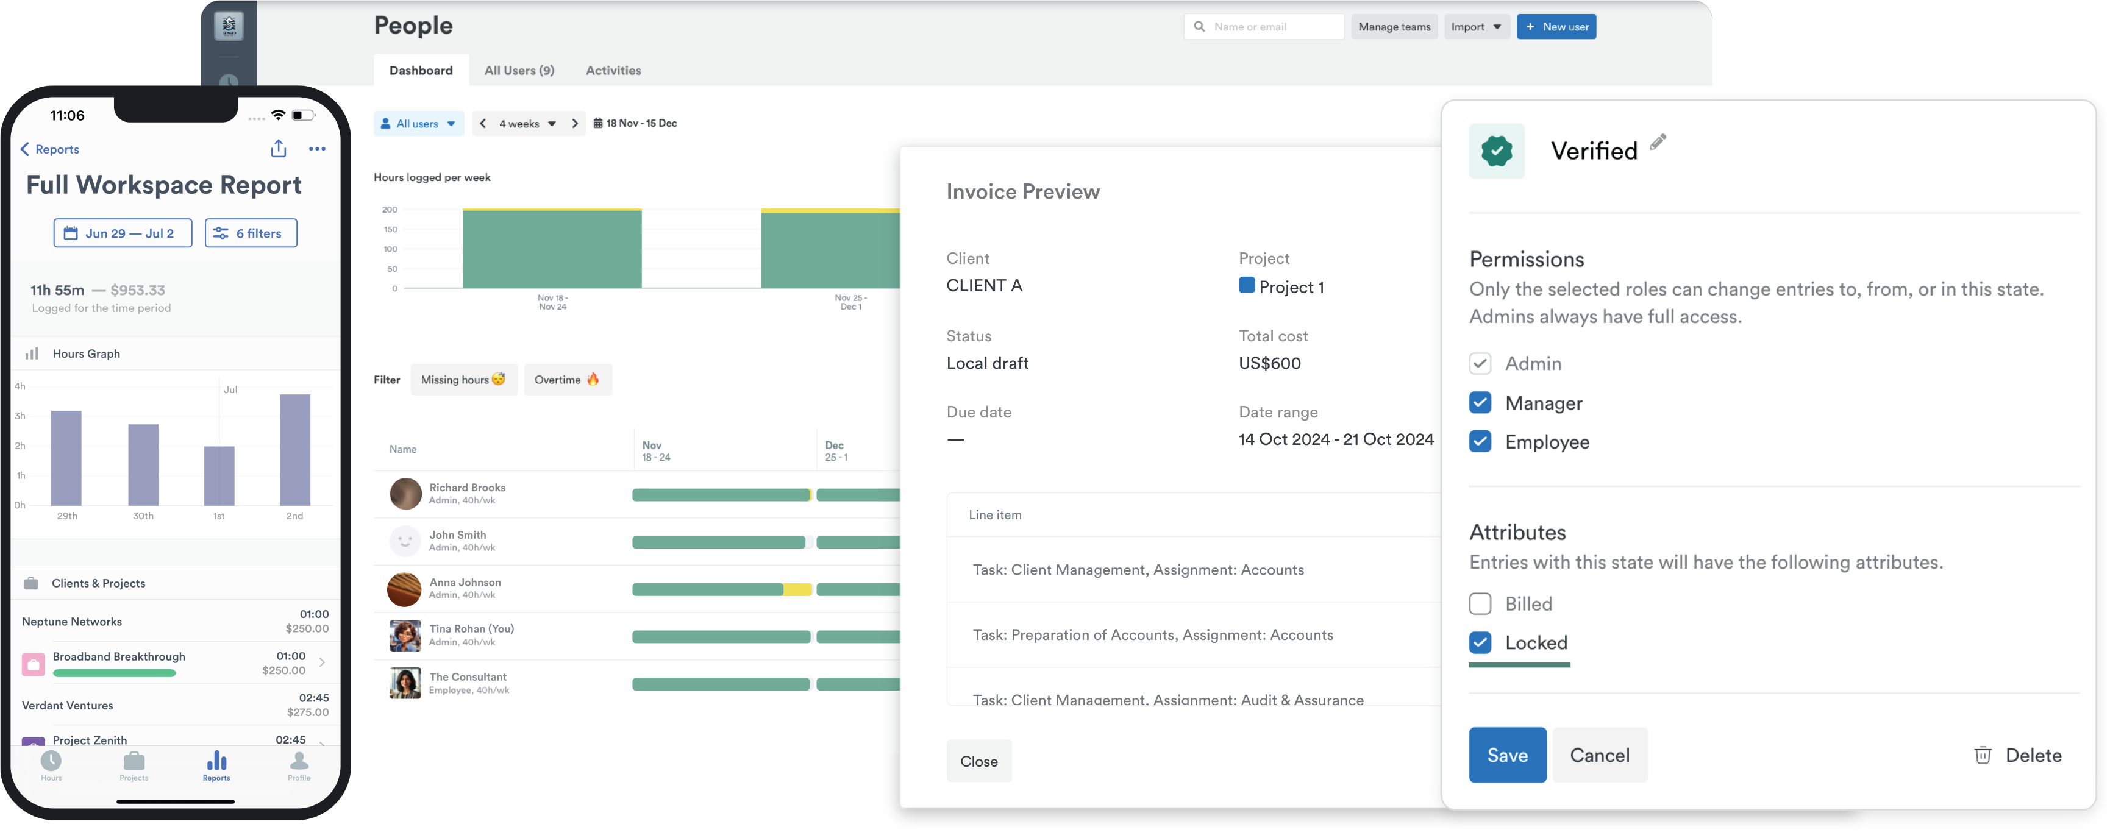Click the New user button
The image size is (2124, 838).
click(1555, 27)
